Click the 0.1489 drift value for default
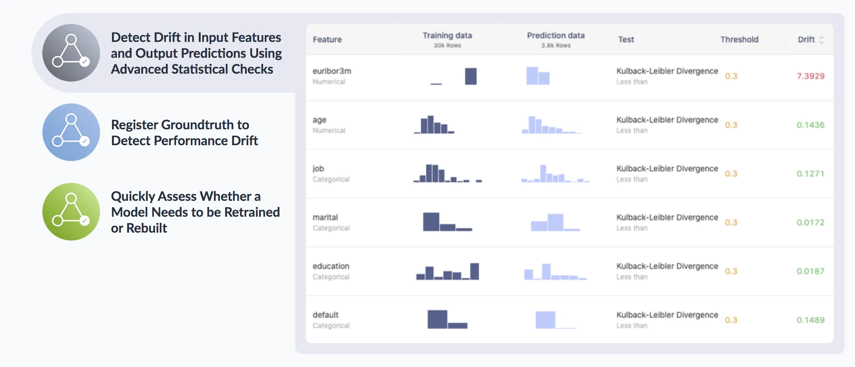 coord(811,320)
